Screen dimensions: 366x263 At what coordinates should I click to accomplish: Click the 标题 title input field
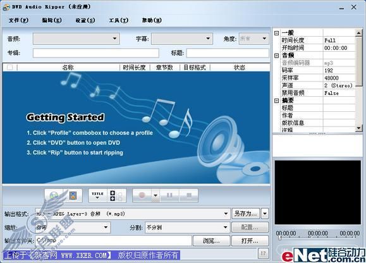point(228,53)
